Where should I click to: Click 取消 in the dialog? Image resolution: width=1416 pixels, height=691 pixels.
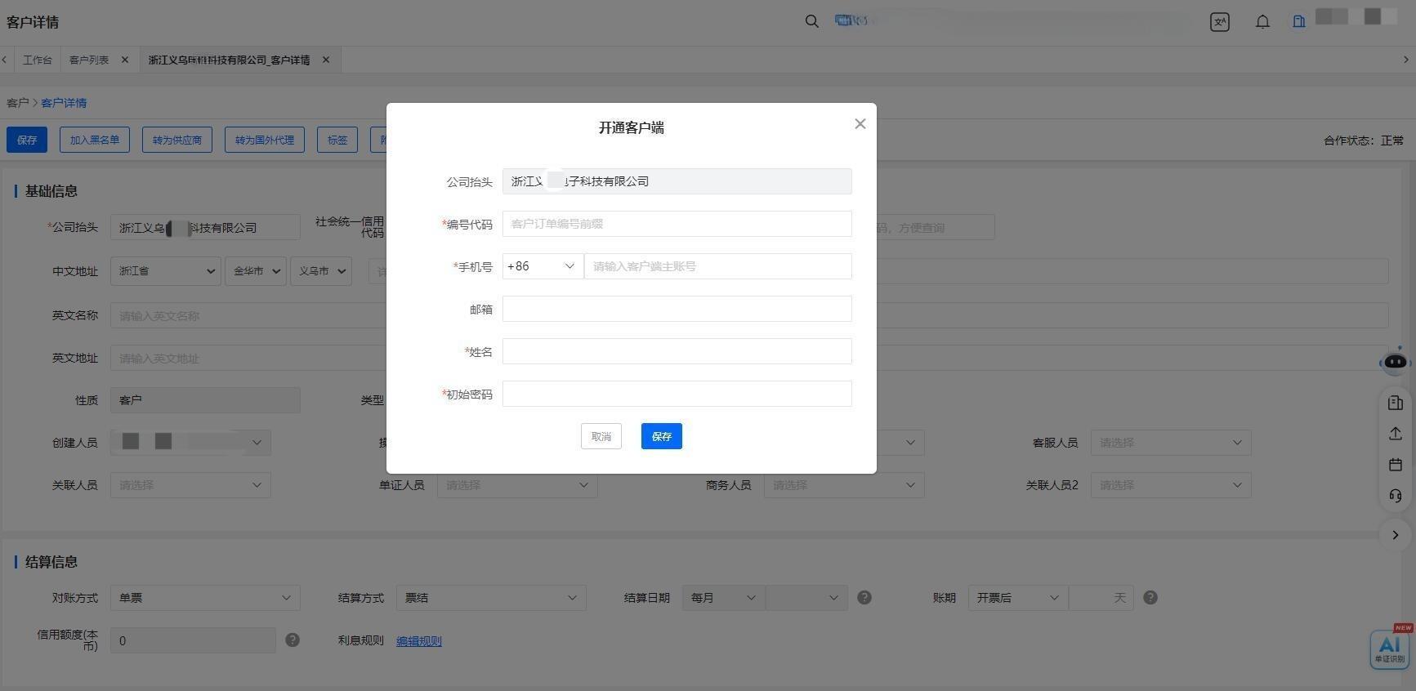(601, 436)
